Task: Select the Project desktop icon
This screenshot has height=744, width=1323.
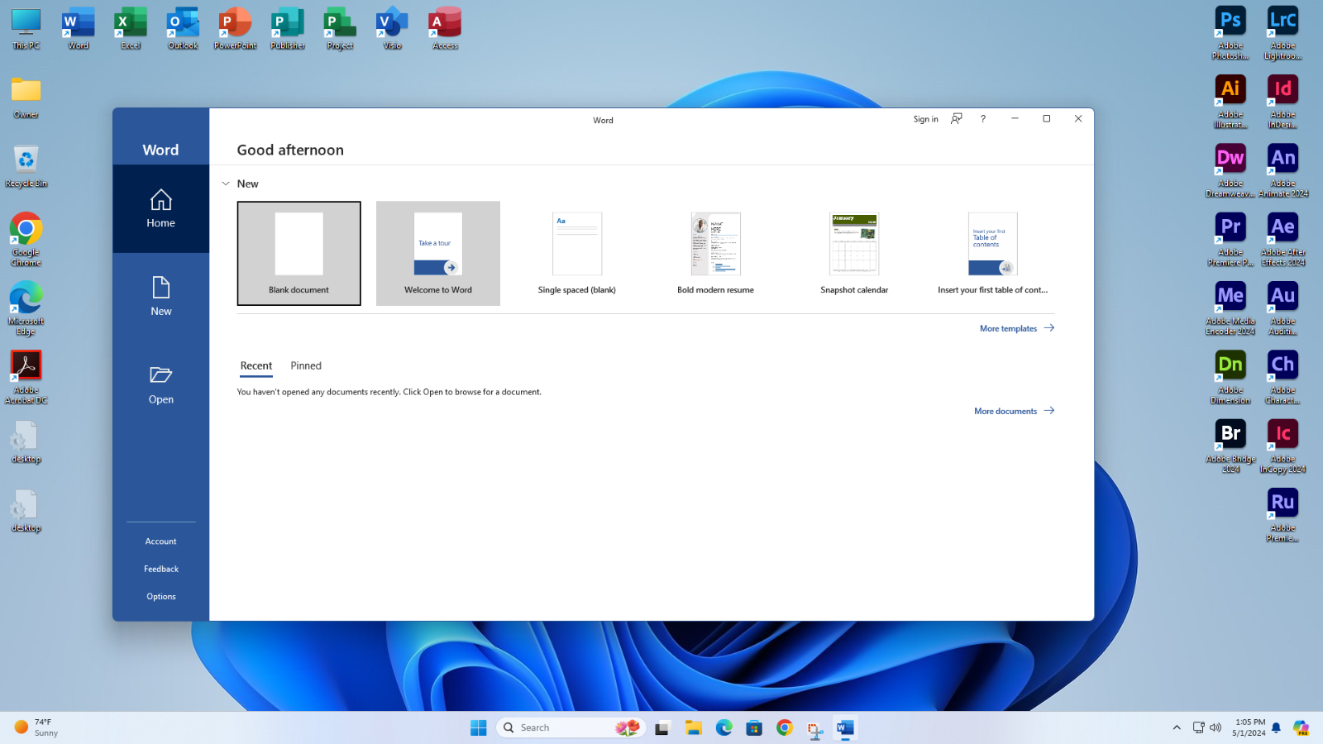Action: [x=340, y=29]
